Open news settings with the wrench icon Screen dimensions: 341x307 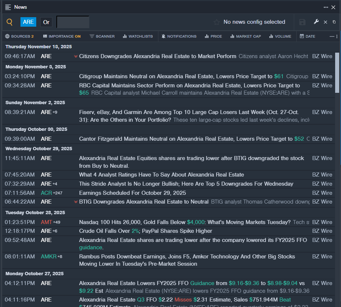(x=316, y=22)
